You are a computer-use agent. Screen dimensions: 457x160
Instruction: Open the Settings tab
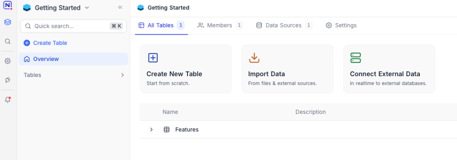pos(341,25)
